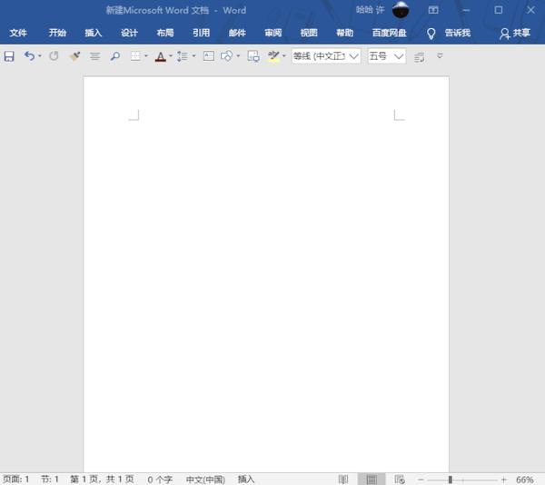The image size is (545, 485).
Task: Expand the line spacing dropdown arrow
Action: [x=193, y=56]
